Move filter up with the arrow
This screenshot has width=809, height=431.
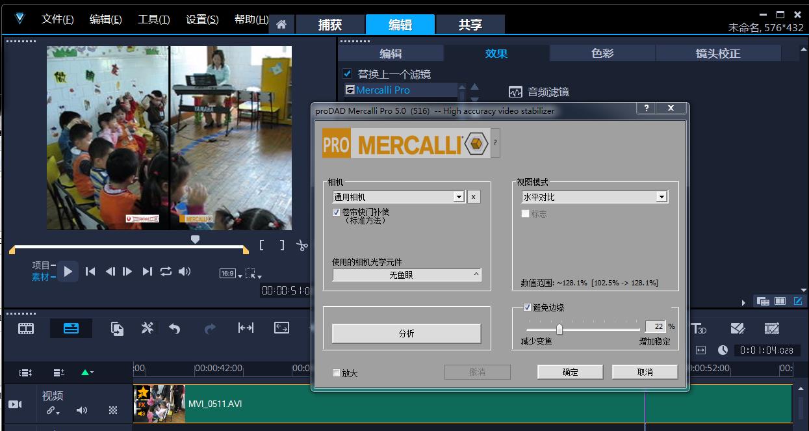[474, 87]
